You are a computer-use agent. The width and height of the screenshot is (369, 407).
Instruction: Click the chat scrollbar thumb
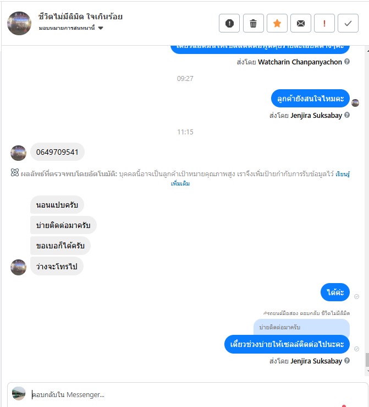(x=367, y=360)
